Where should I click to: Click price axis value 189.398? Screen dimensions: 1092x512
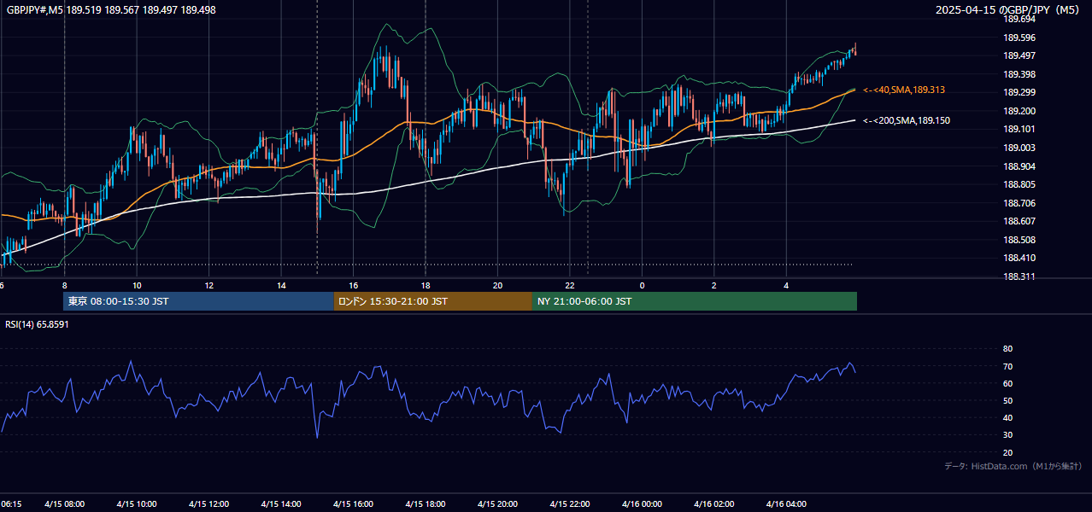(1019, 74)
